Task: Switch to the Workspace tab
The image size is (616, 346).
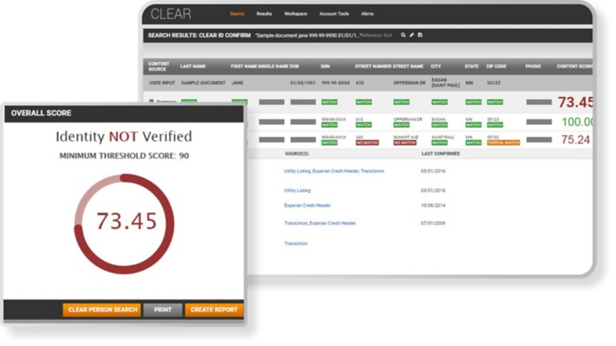Action: [x=295, y=14]
